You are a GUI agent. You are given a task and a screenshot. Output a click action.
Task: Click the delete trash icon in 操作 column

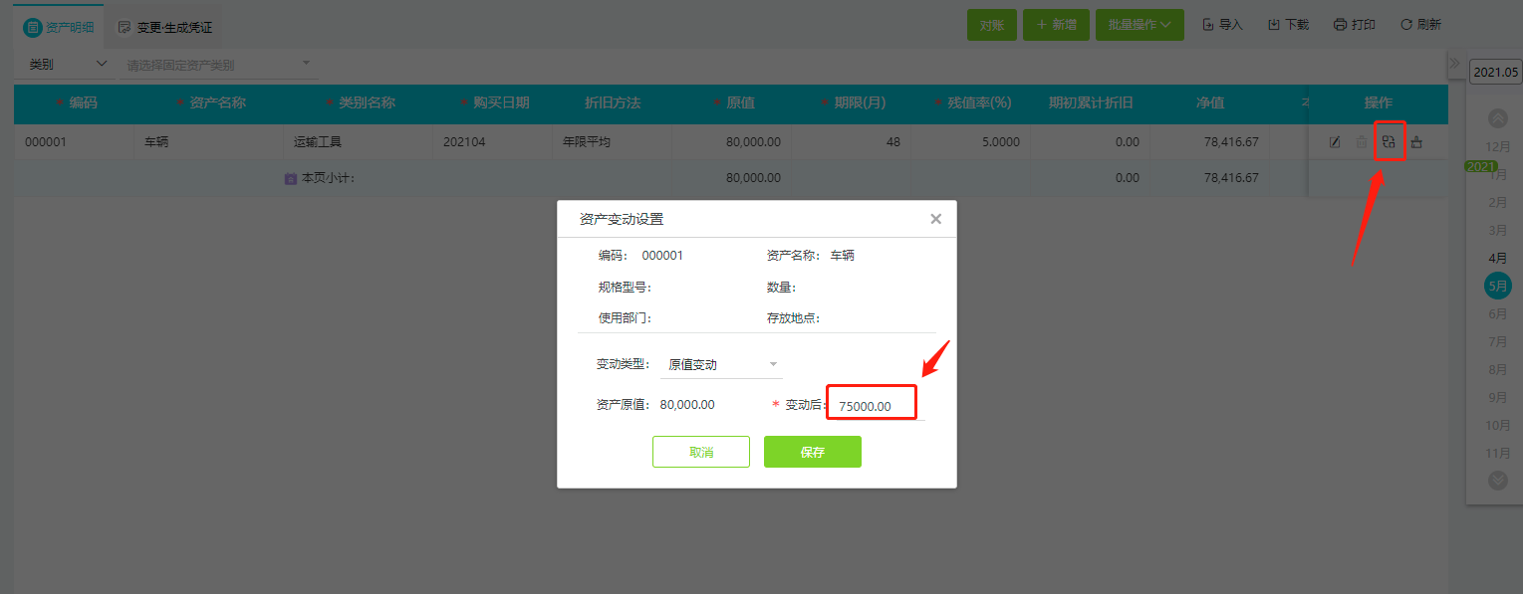click(1361, 141)
